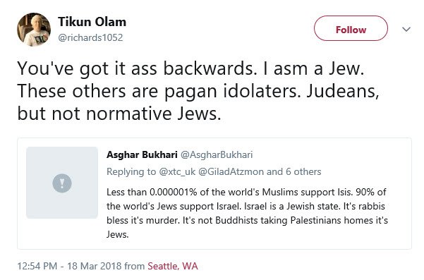Click the 'Replying to' label in quoted tweet

pyautogui.click(x=131, y=171)
